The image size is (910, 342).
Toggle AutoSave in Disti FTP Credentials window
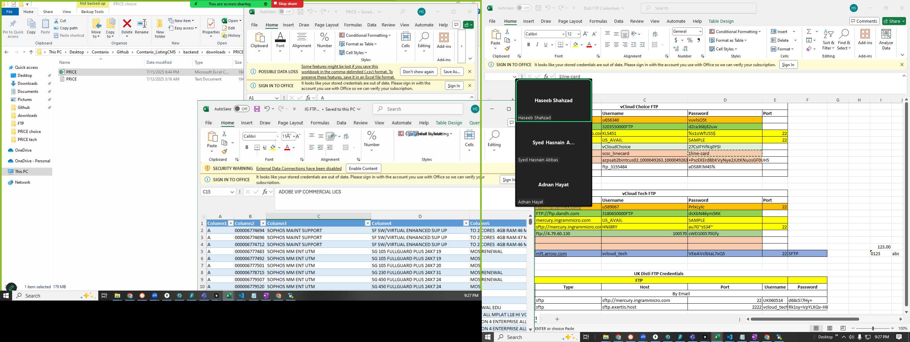pos(524,8)
